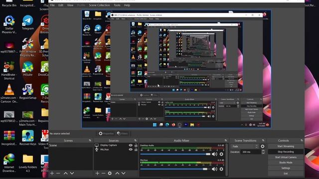
Task: Open the Fade transition dropdown
Action: pyautogui.click(x=245, y=146)
